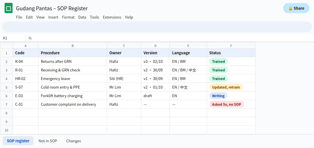The width and height of the screenshot is (314, 148).
Task: Click the E-03 code cell
Action: point(26,96)
